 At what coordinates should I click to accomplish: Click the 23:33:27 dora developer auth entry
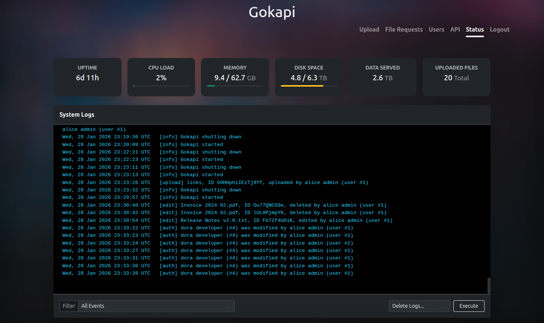[208, 251]
